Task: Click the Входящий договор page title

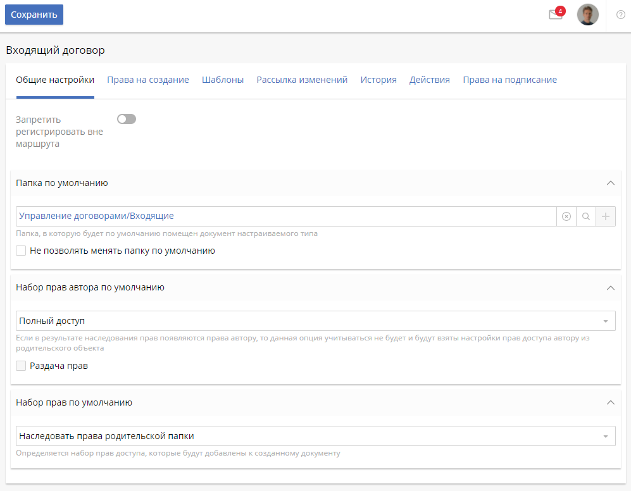Action: click(x=55, y=51)
